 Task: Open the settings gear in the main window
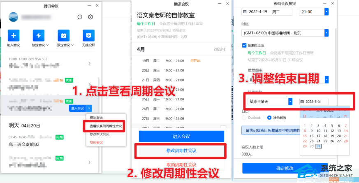pos(90,17)
